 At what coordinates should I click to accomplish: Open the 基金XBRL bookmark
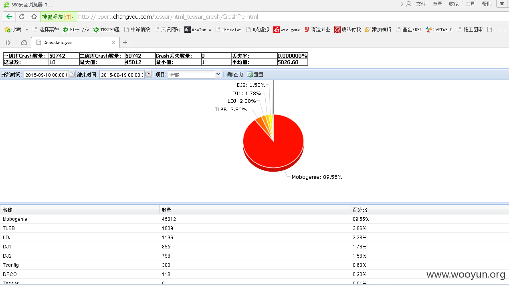click(x=409, y=30)
